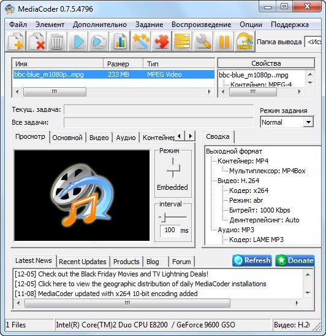Click the red puzzle piece extensions icon
This screenshot has width=326, height=336.
(x=161, y=41)
